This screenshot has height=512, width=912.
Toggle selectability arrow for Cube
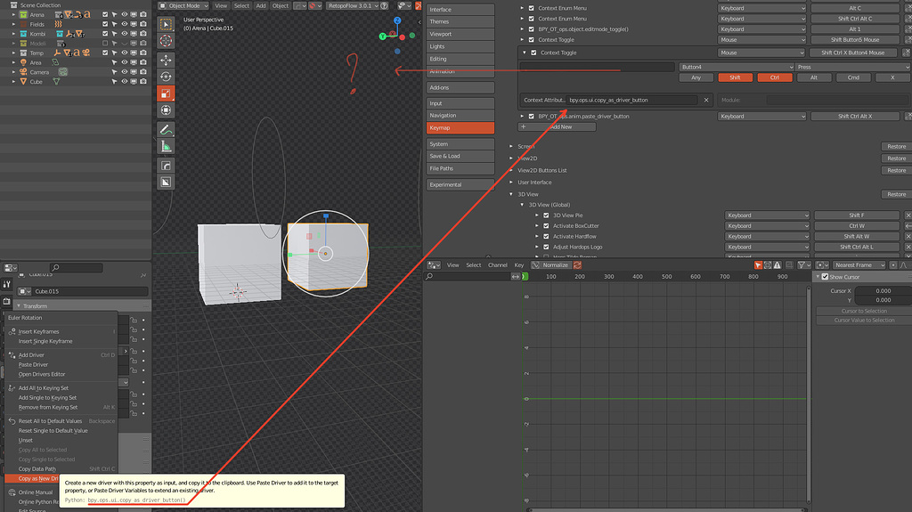pyautogui.click(x=115, y=81)
